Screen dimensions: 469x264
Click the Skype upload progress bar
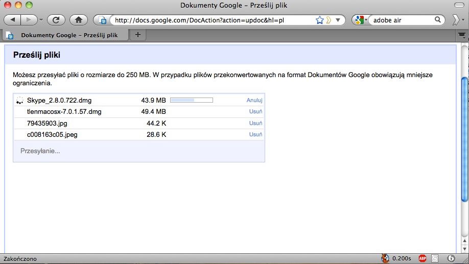click(x=192, y=100)
